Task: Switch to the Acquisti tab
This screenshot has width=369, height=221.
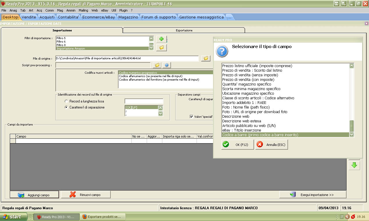Action: coord(47,17)
